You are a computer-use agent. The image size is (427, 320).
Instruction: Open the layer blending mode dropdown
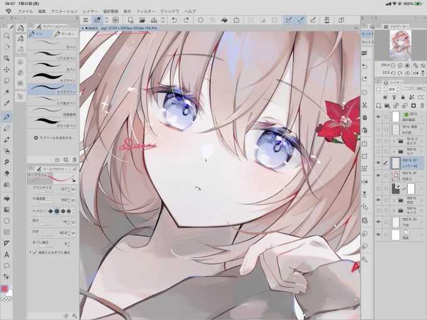[x=394, y=89]
